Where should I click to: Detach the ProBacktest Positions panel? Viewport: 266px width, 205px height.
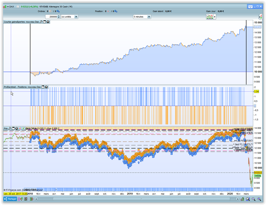43,87
